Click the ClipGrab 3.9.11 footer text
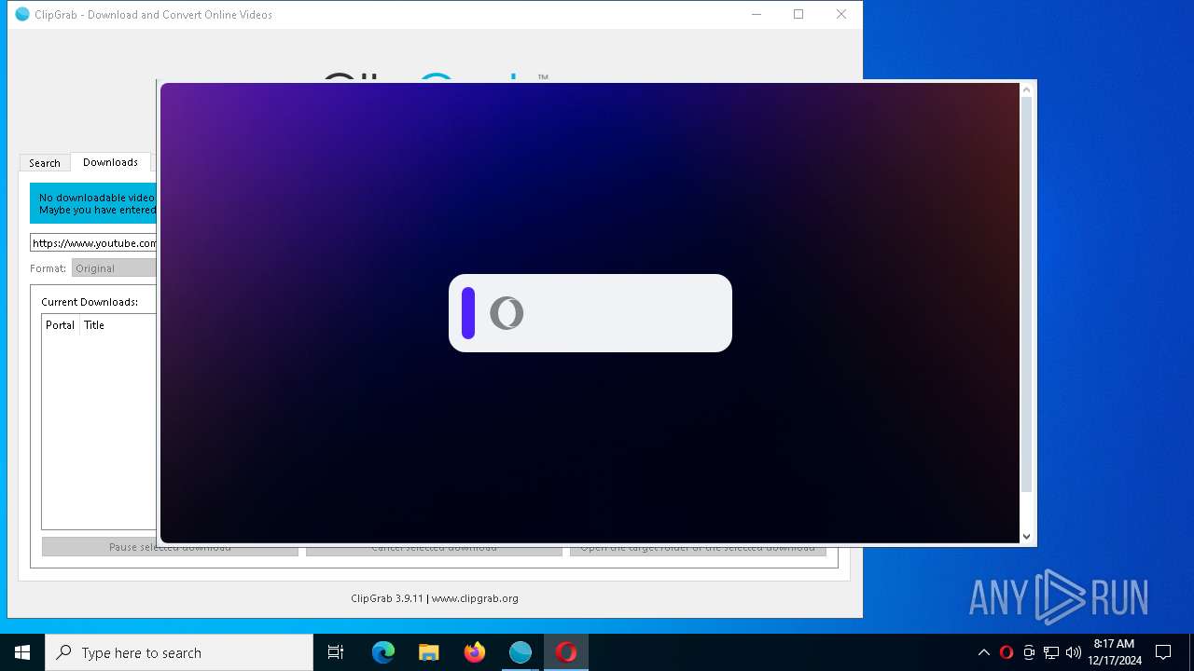The height and width of the screenshot is (671, 1194). tap(435, 598)
